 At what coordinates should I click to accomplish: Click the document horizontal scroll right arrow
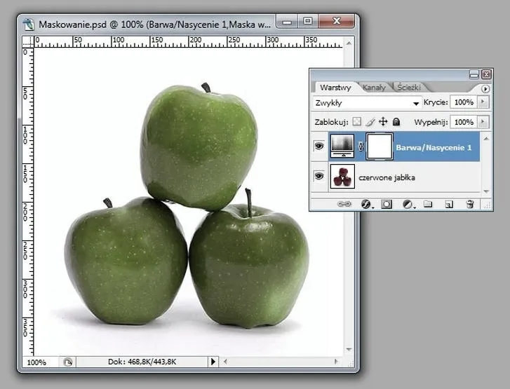coord(336,362)
